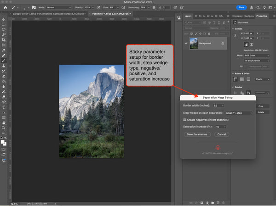
Task: Click the Save Parameters button
Action: [197, 134]
